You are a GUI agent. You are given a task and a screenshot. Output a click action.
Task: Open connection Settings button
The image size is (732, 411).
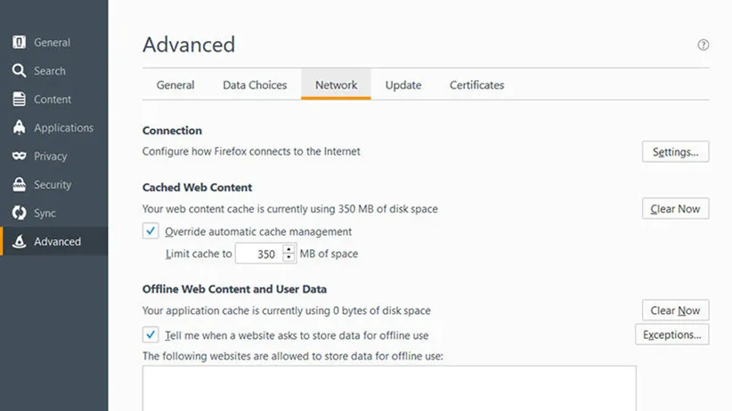click(675, 152)
